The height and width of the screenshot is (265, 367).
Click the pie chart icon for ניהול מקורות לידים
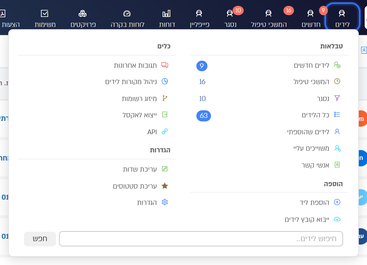click(x=165, y=81)
